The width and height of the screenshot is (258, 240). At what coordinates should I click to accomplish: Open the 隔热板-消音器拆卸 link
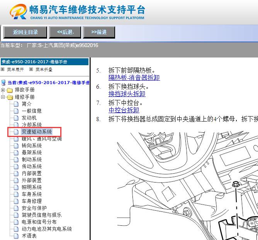[134, 78]
